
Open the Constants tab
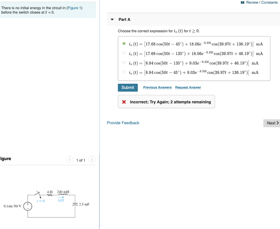click(x=270, y=2)
